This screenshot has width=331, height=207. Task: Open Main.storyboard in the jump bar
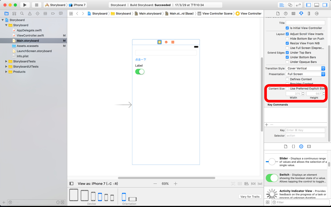point(148,13)
